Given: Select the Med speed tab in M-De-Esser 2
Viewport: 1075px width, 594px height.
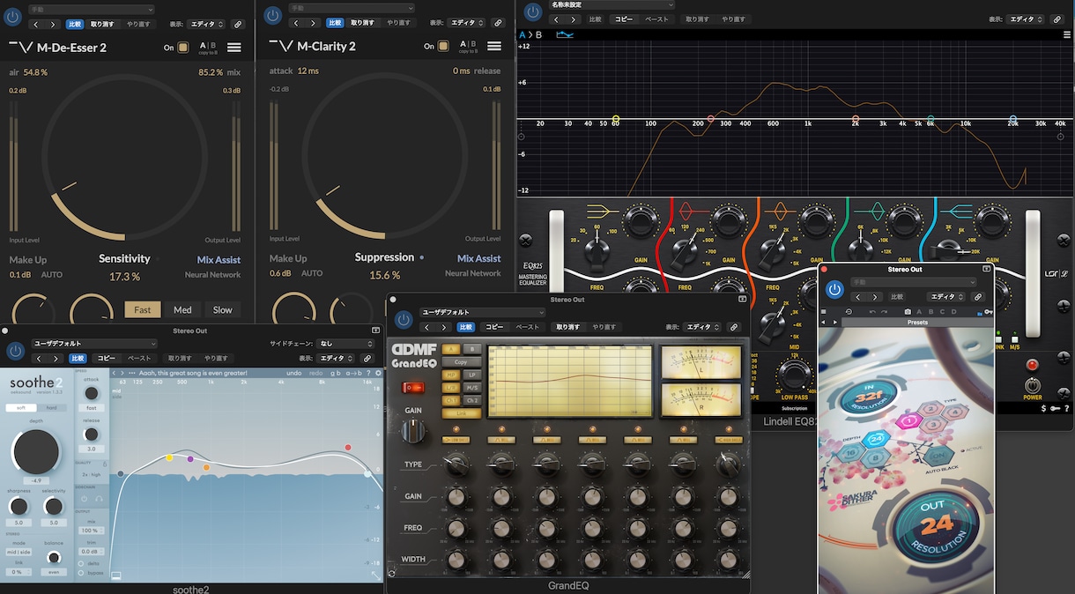Looking at the screenshot, I should (x=182, y=309).
